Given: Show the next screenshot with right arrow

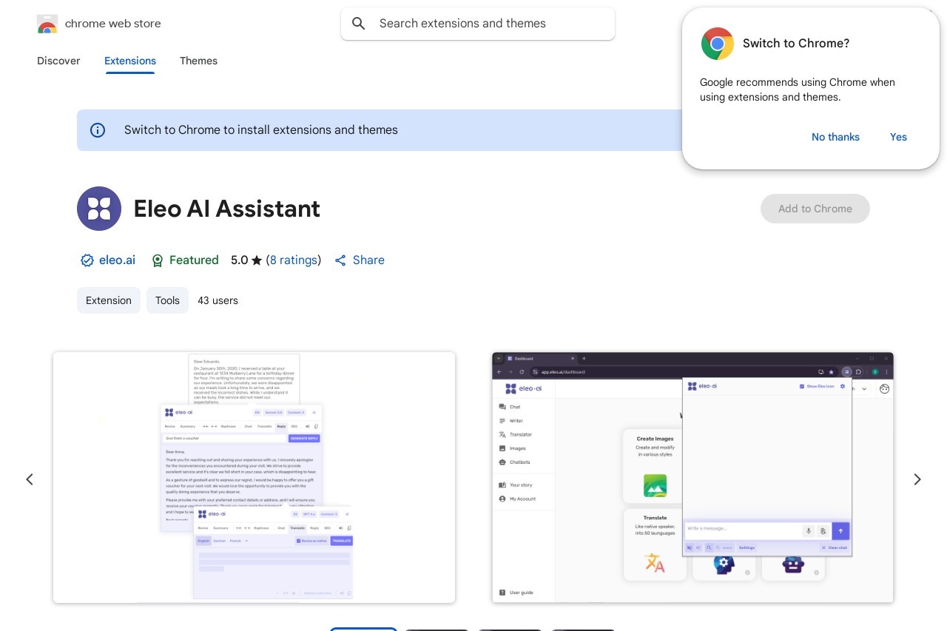Looking at the screenshot, I should tap(917, 479).
